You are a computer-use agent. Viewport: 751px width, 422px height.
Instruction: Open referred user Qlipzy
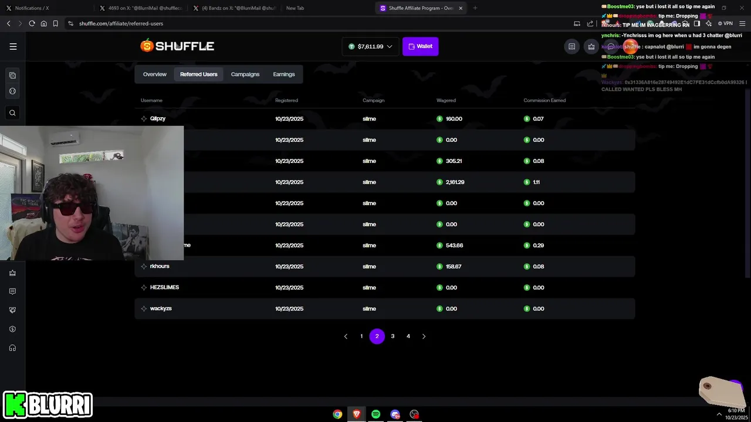pyautogui.click(x=158, y=118)
